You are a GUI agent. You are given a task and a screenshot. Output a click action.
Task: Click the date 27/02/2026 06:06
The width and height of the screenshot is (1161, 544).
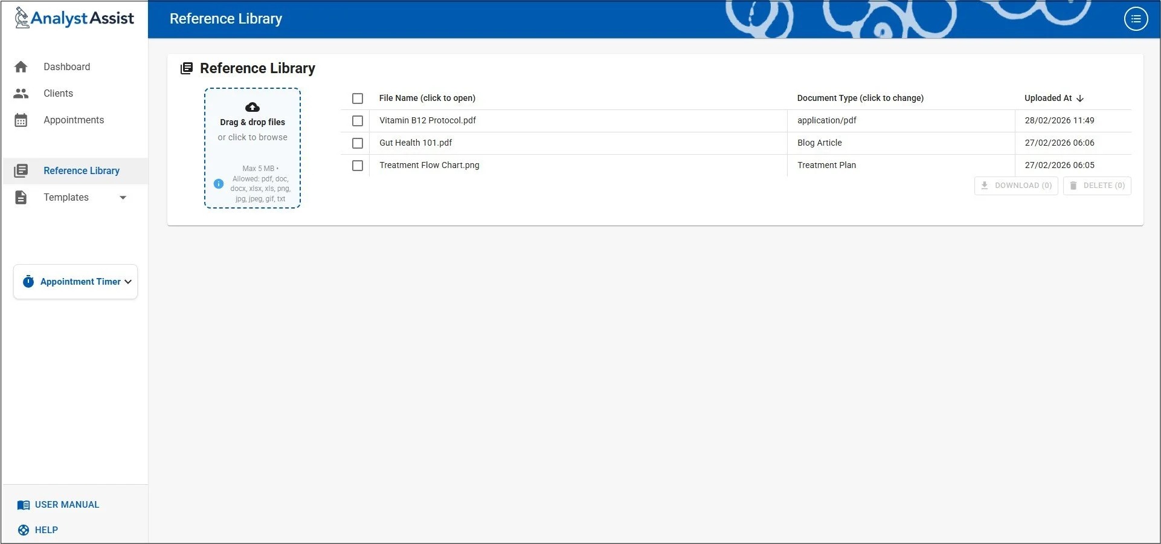pyautogui.click(x=1060, y=143)
